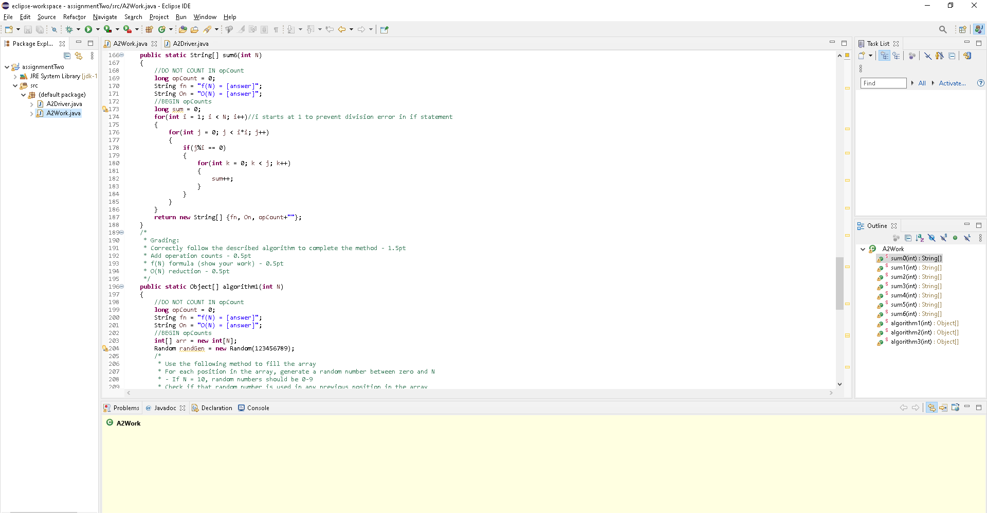
Task: Click the External Tools run icon
Action: click(x=127, y=29)
